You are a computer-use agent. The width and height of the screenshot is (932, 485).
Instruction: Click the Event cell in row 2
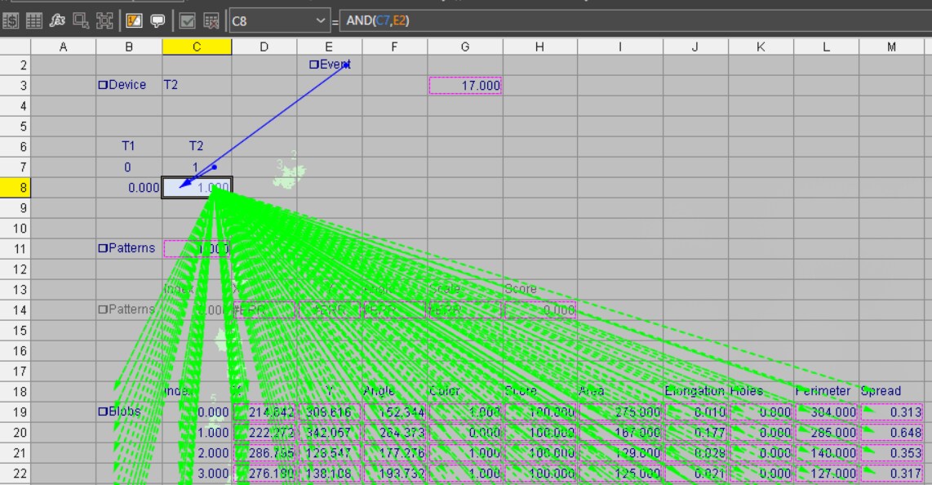pyautogui.click(x=329, y=65)
